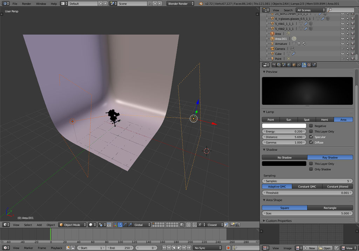Toggle the 3D manipulator widget icon

115,225
